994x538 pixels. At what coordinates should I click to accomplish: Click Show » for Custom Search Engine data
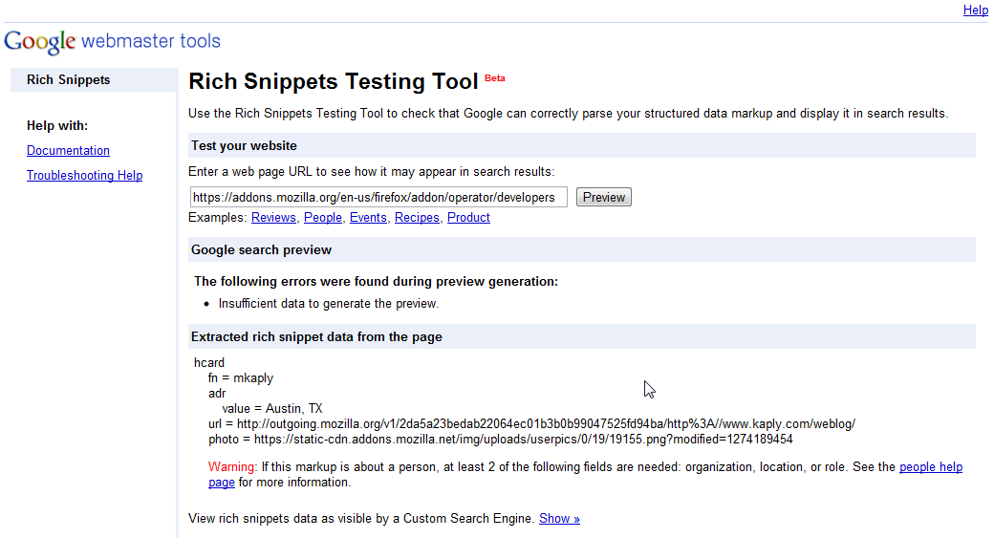[x=559, y=518]
